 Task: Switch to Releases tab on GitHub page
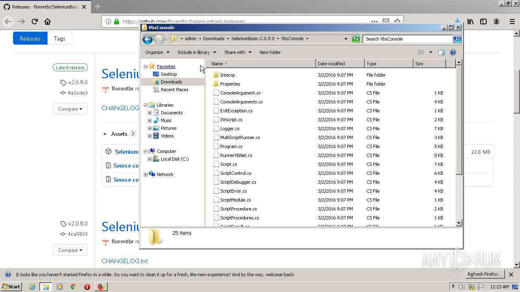coord(30,39)
